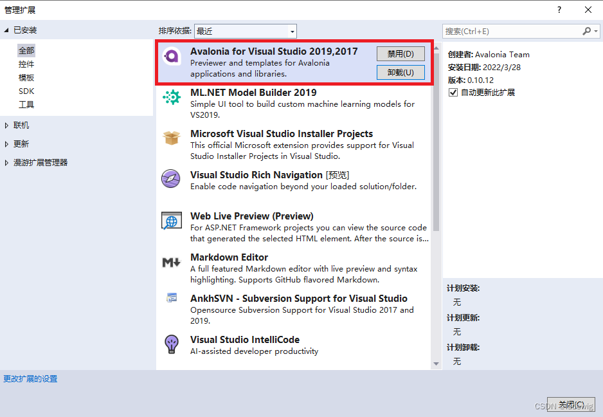This screenshot has width=603, height=417.
Task: Click the 安装日期: 2022/3/28 text
Action: (x=484, y=68)
